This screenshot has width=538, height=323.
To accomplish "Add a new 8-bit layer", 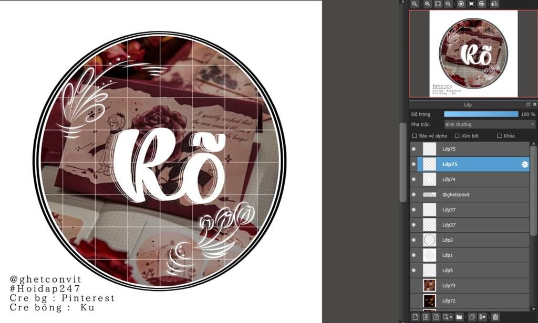I will tap(426, 317).
